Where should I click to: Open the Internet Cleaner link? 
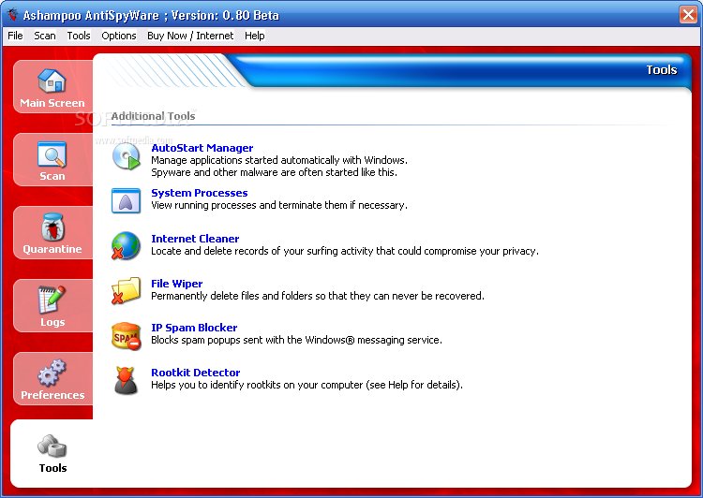pyautogui.click(x=195, y=239)
